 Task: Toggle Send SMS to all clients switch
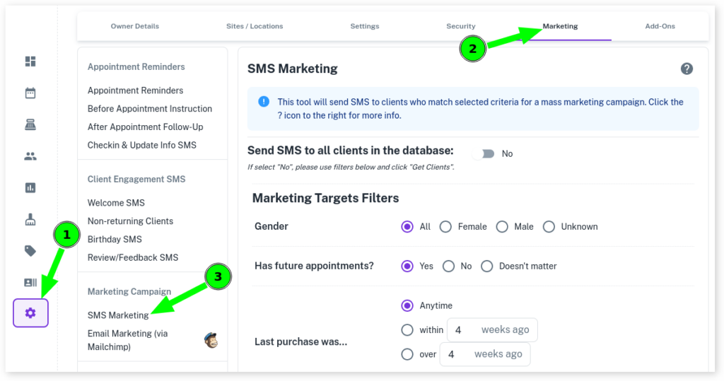tap(485, 153)
